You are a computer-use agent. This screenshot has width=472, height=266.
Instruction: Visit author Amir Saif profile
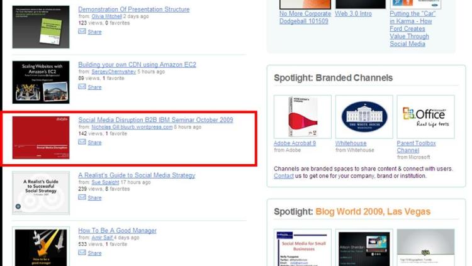point(102,238)
